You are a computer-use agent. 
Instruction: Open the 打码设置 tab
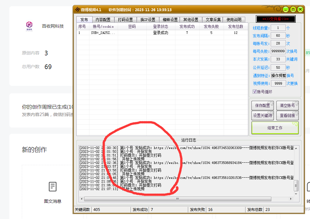click(x=126, y=20)
